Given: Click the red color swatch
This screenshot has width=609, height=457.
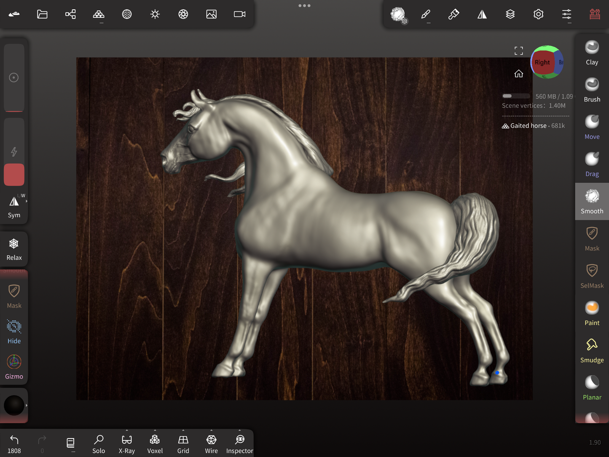Looking at the screenshot, I should [x=14, y=175].
